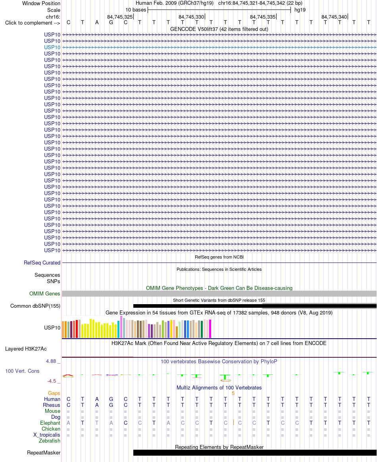377x462 pixels.
Task: Click the RepeatMasker track label
Action: pos(44,452)
